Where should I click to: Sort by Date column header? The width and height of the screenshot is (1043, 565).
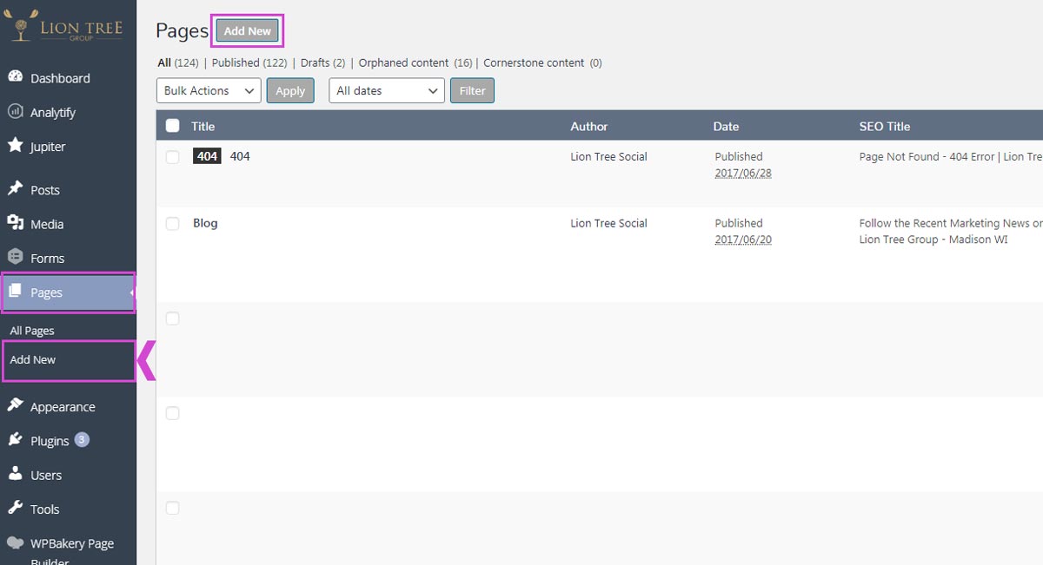[x=726, y=126]
